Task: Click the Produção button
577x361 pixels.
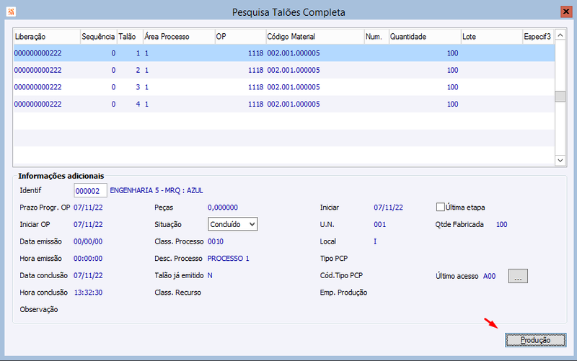Action: 535,340
